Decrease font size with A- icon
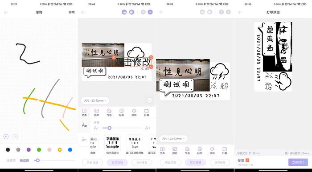Screen dimensions: 312x172 tap(96, 128)
